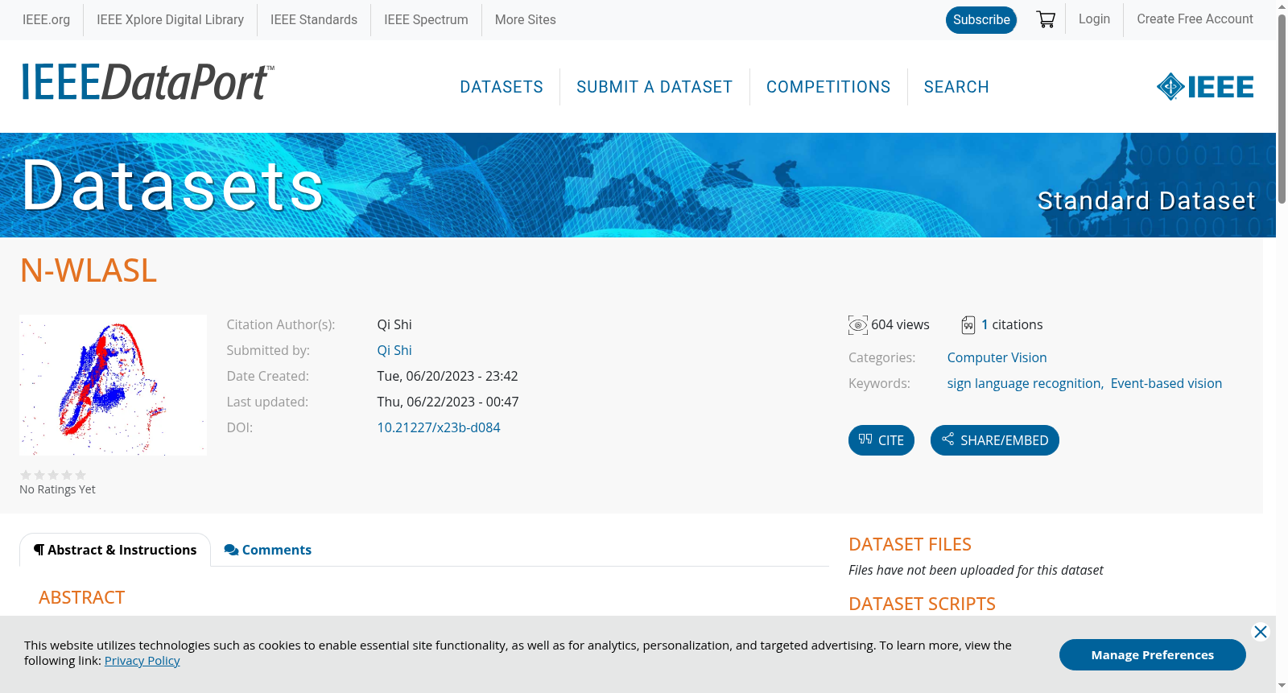This screenshot has height=693, width=1288.
Task: Click the SHARE/EMBED button
Action: [x=995, y=440]
